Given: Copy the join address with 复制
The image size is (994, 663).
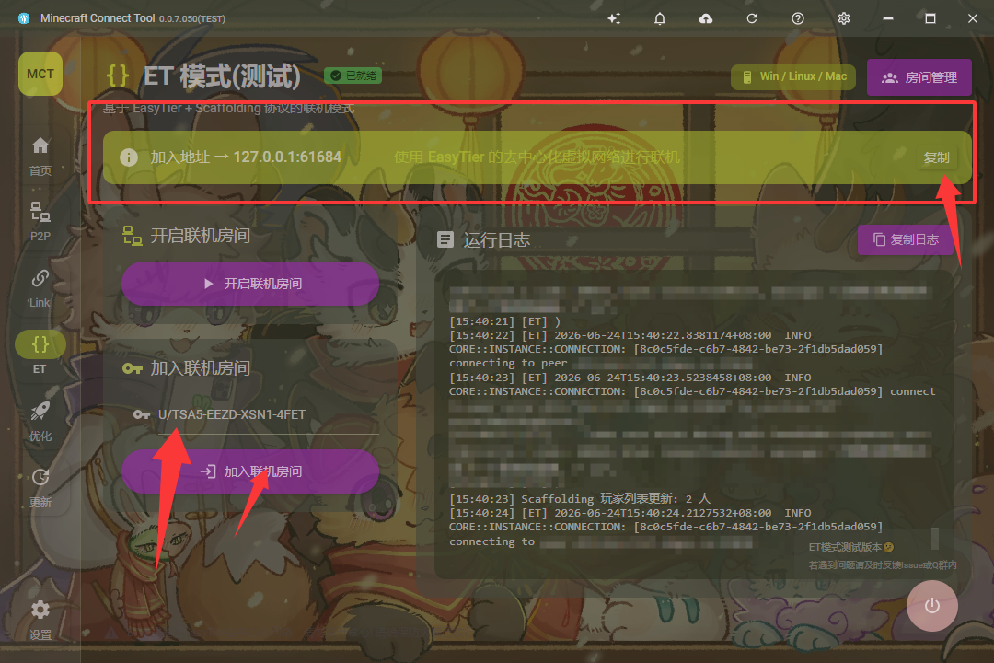Looking at the screenshot, I should point(936,157).
